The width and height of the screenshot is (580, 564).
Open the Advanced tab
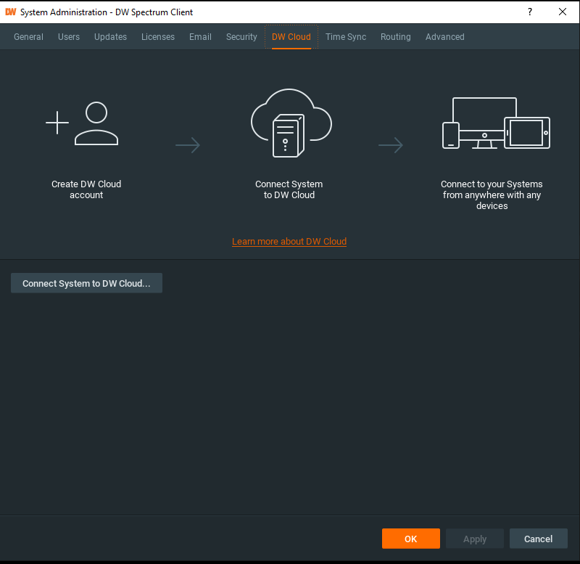tap(445, 37)
